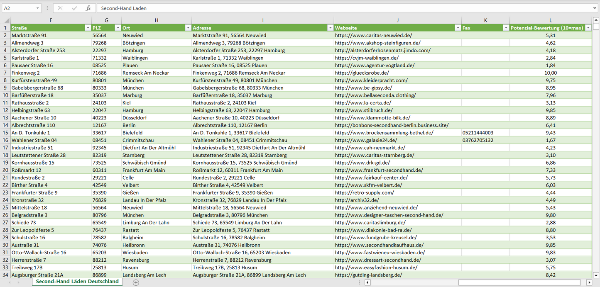Select column J header
600x287 pixels.
[397, 20]
